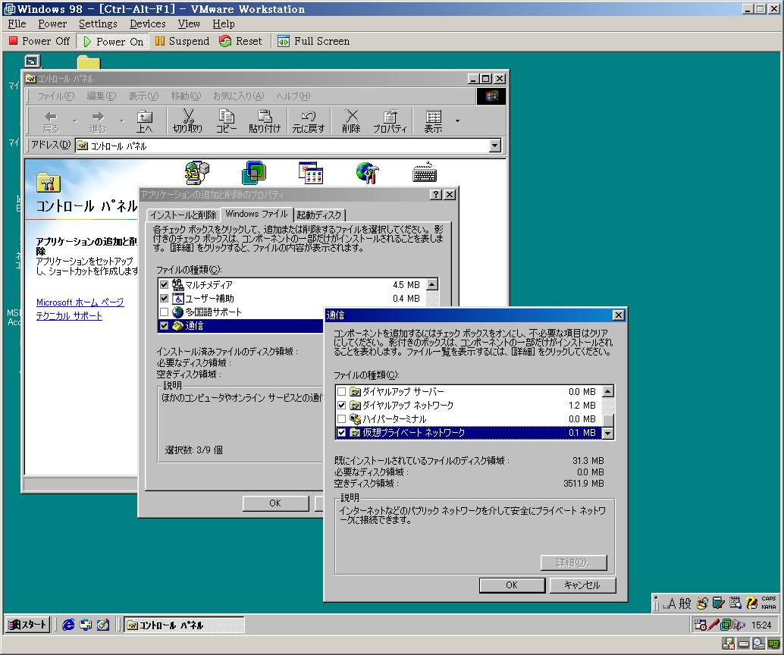Viewport: 784px width, 655px height.
Task: Toggle ダイヤルアップ ネットワーク checkbox
Action: coord(341,405)
